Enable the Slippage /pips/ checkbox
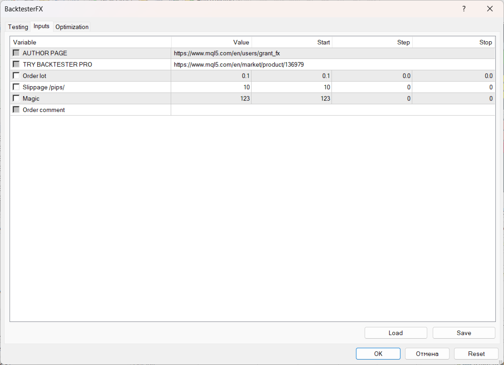The width and height of the screenshot is (504, 365). point(16,87)
